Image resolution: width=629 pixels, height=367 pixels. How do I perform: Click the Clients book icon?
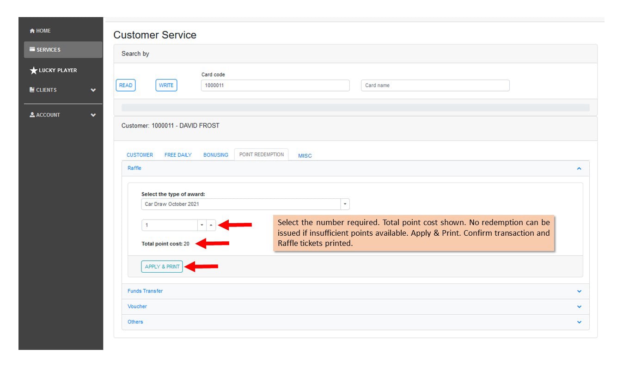pos(32,90)
